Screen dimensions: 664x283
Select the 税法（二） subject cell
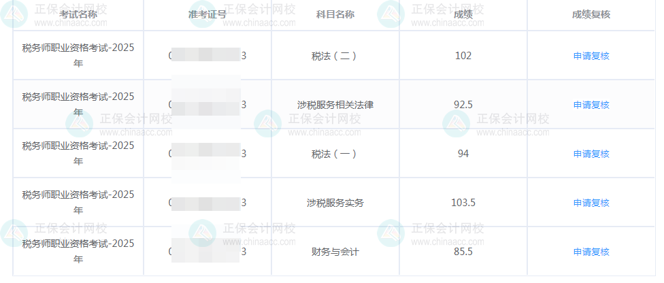click(335, 56)
